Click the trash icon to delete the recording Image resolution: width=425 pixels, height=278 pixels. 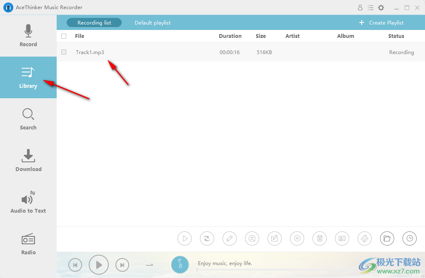coord(320,238)
